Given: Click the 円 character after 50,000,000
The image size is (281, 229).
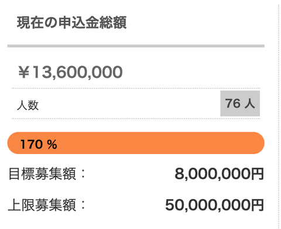Looking at the screenshot, I should (258, 205).
